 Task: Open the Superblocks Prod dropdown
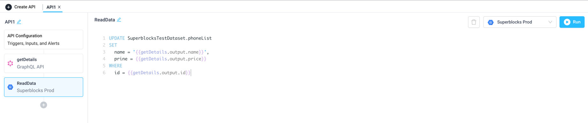point(520,22)
